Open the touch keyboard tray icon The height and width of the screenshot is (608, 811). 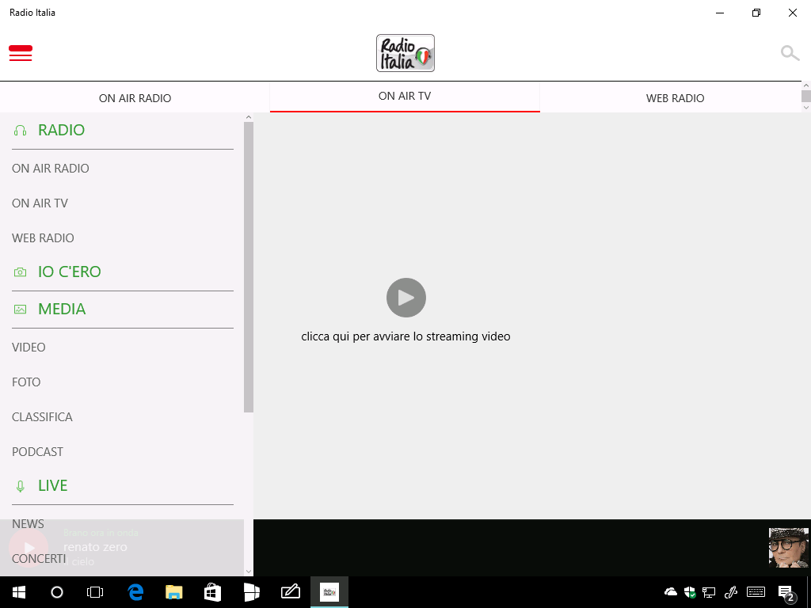[x=756, y=592]
